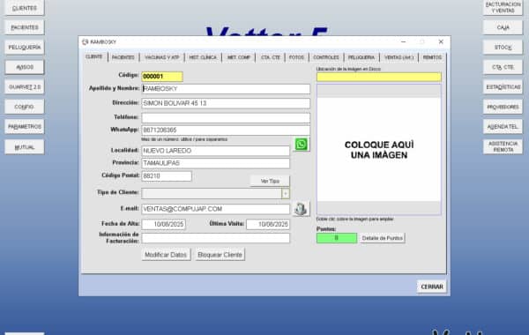Open Detalle de Puntos
This screenshot has width=529, height=335.
tap(383, 238)
